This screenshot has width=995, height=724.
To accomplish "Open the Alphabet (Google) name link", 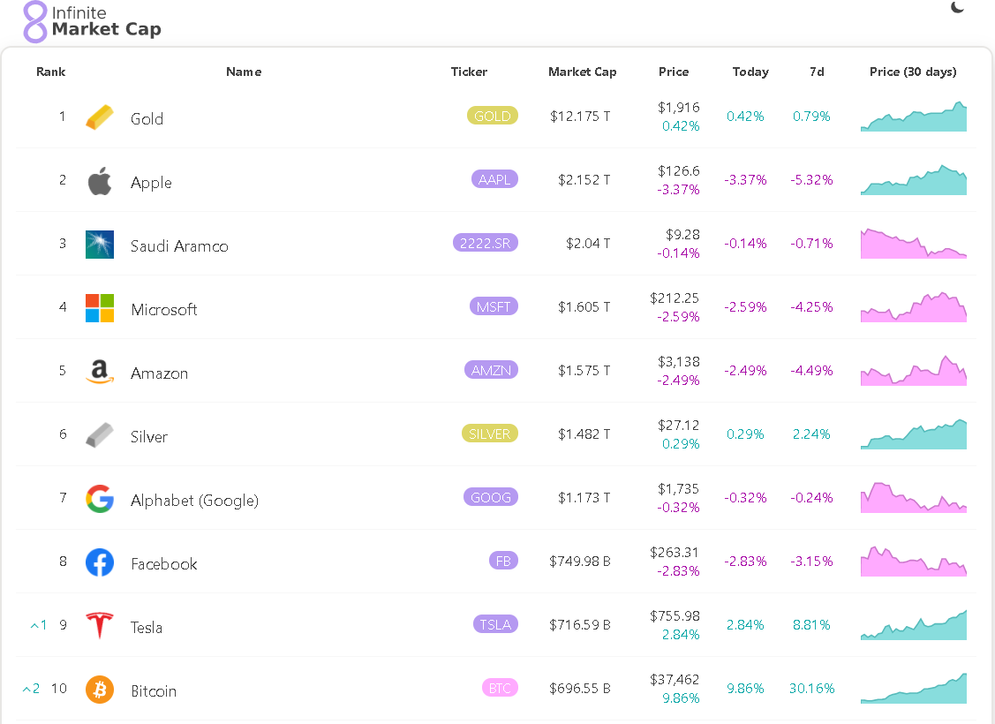I will click(195, 501).
